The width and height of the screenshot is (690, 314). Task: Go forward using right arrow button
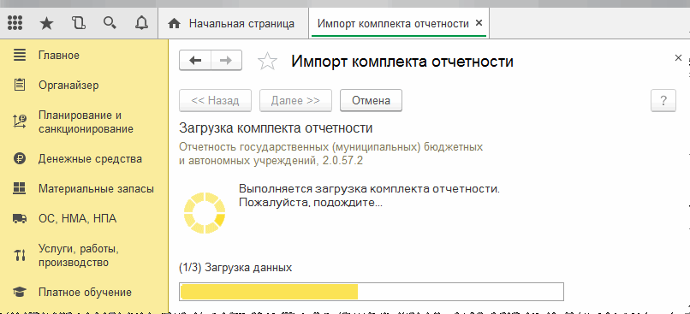(226, 61)
